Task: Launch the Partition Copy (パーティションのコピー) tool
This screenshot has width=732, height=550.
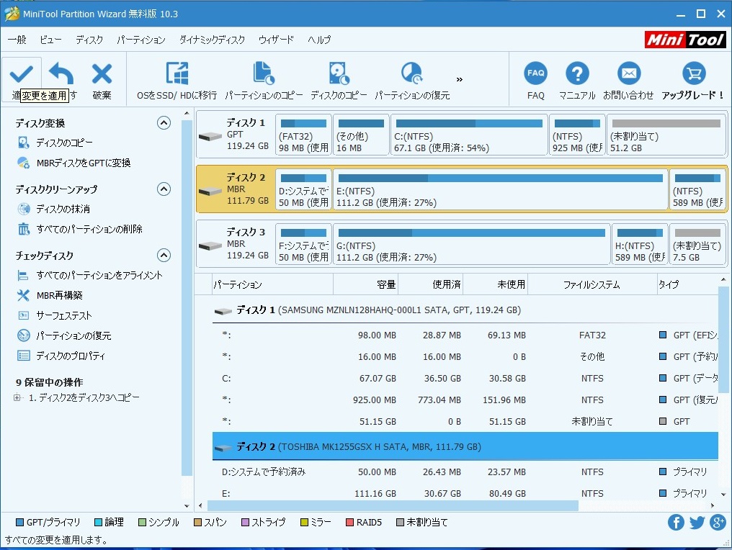Action: (x=264, y=73)
